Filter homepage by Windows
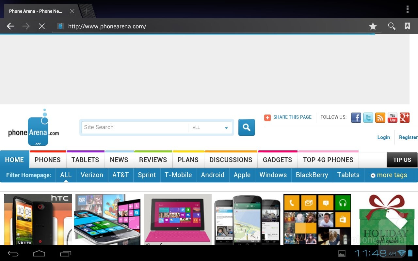 [x=273, y=175]
